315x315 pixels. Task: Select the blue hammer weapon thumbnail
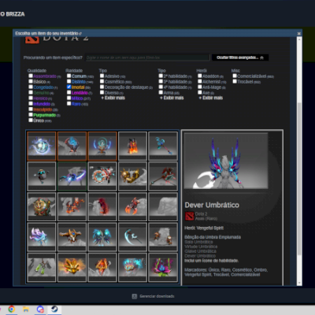(x=163, y=146)
